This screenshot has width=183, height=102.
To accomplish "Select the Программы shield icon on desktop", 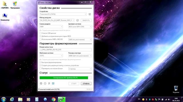I will coord(15,4).
